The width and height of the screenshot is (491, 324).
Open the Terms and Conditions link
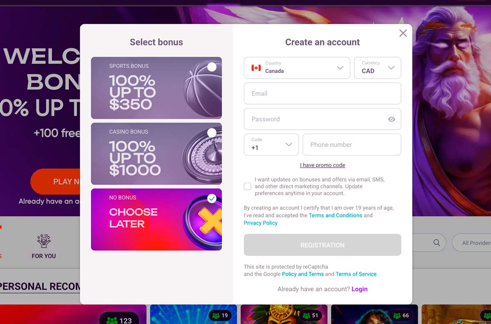pos(336,215)
